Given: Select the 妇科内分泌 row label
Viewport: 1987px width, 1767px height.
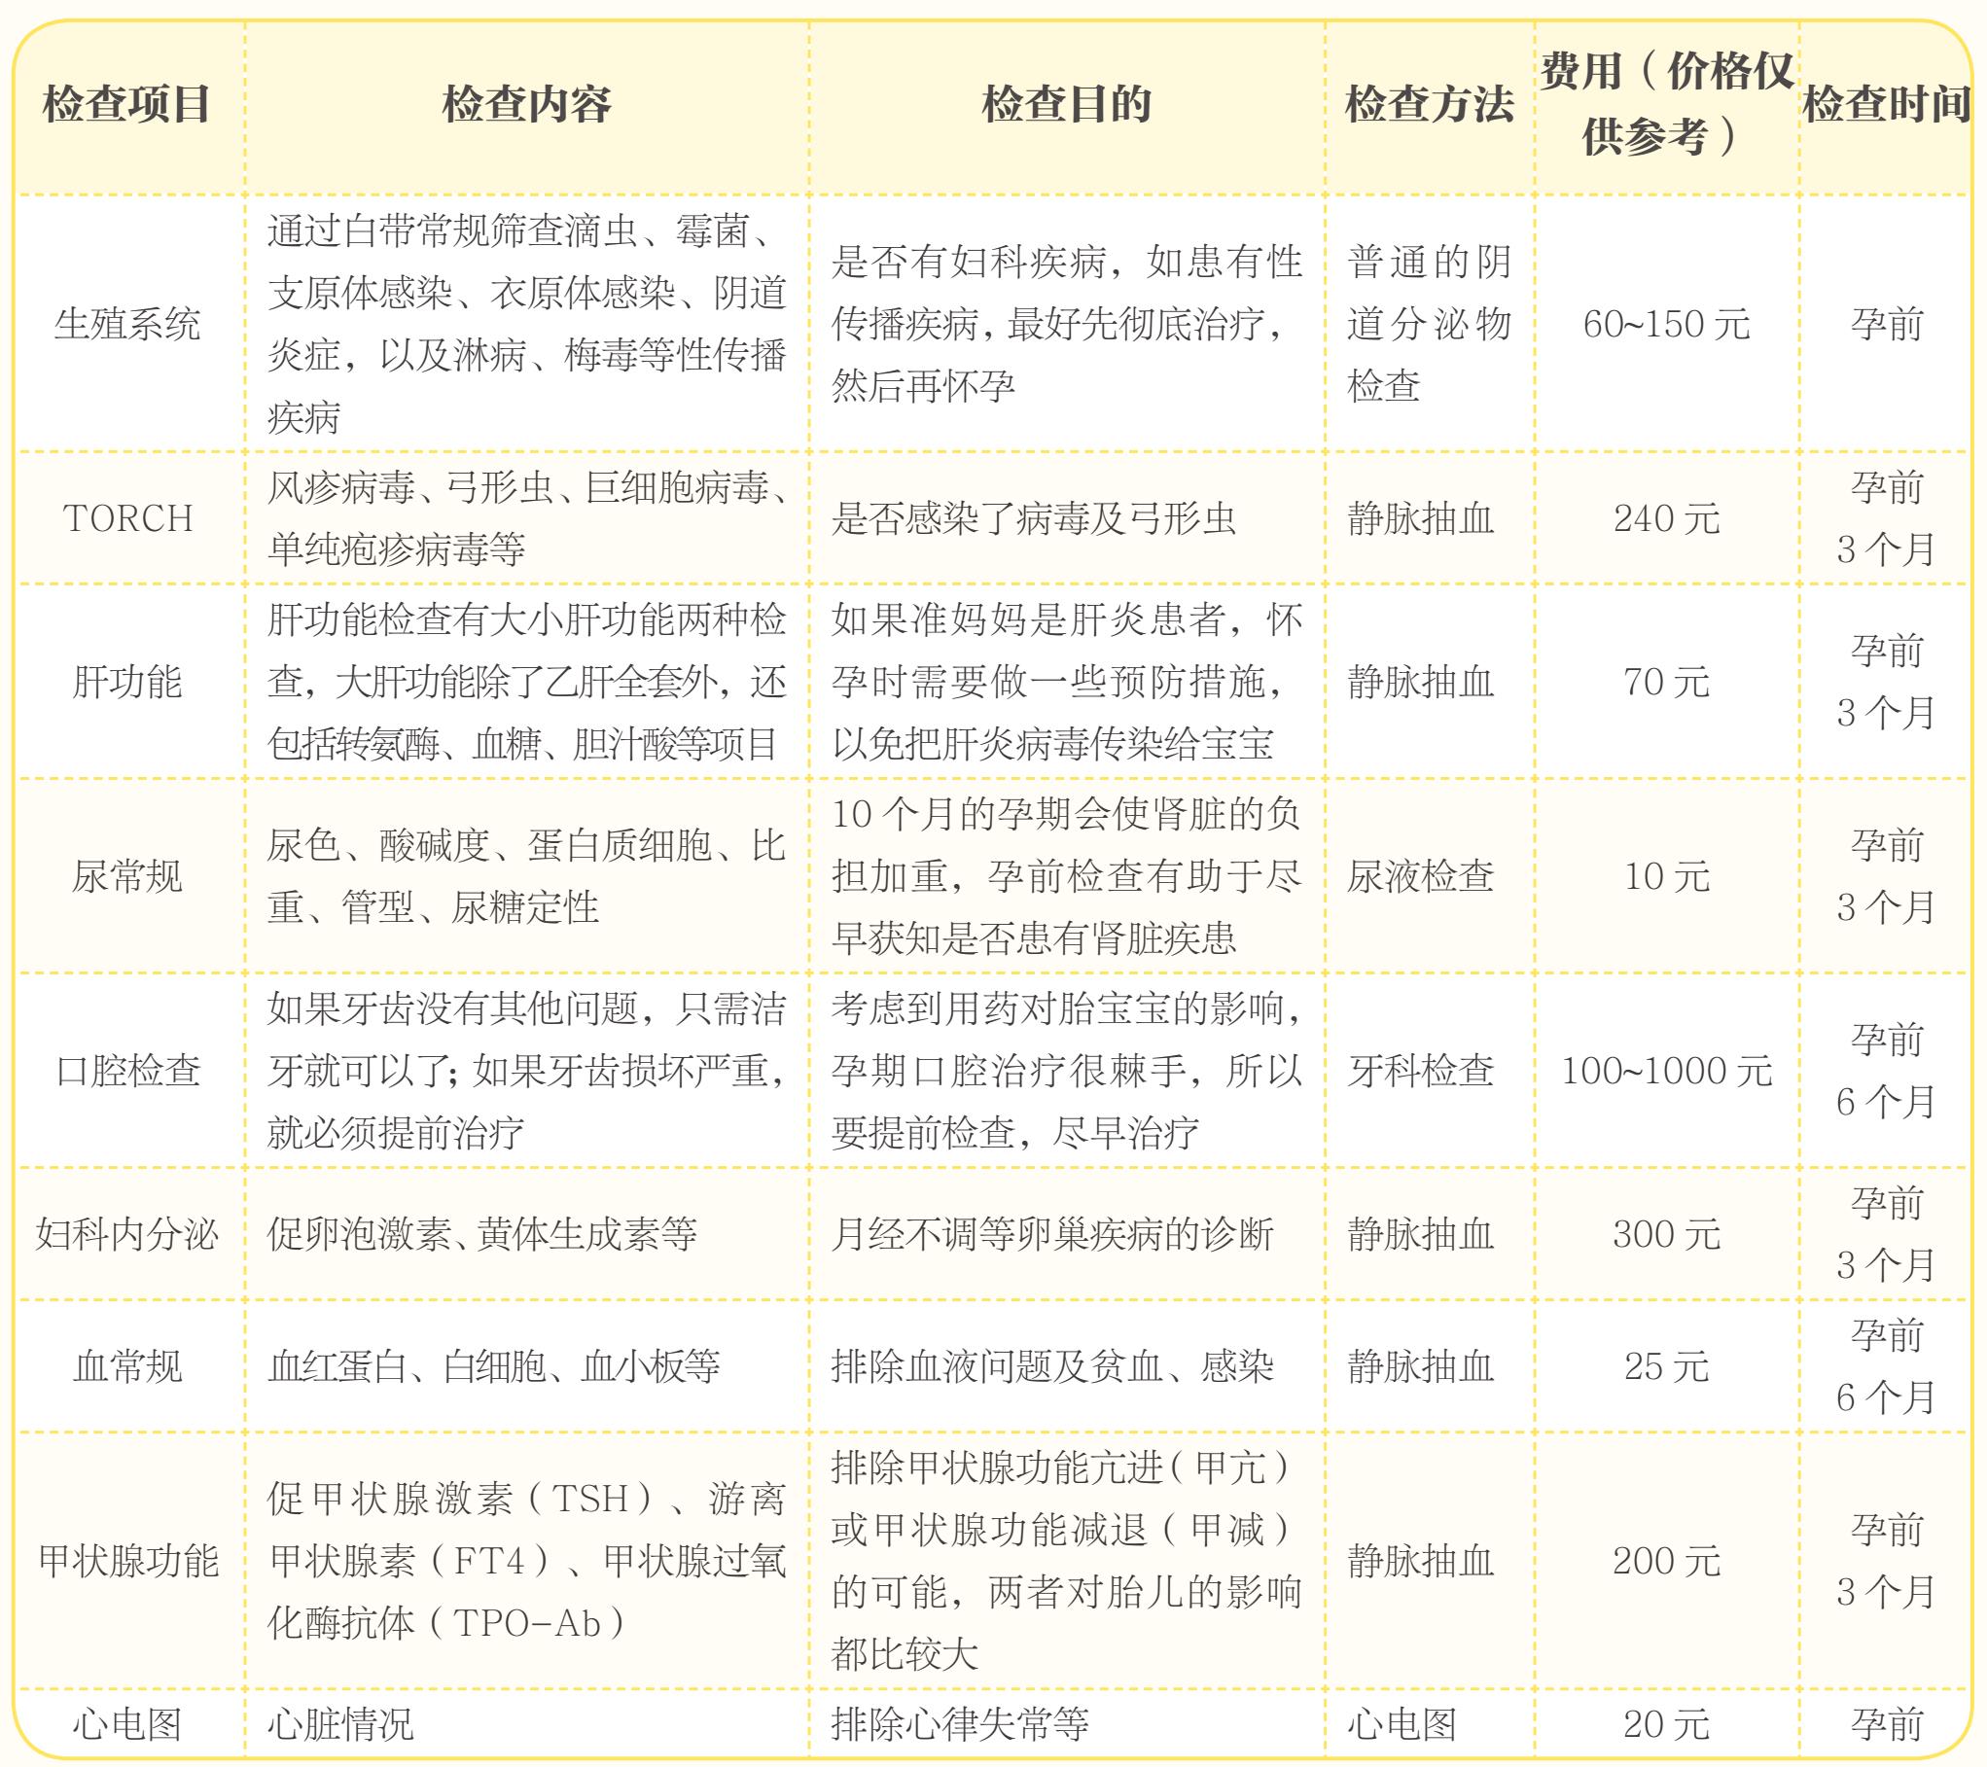Looking at the screenshot, I should [x=126, y=1234].
